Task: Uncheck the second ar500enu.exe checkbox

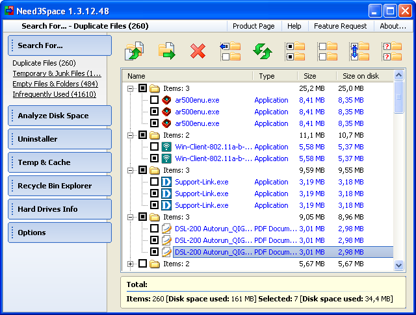Action: click(x=154, y=112)
